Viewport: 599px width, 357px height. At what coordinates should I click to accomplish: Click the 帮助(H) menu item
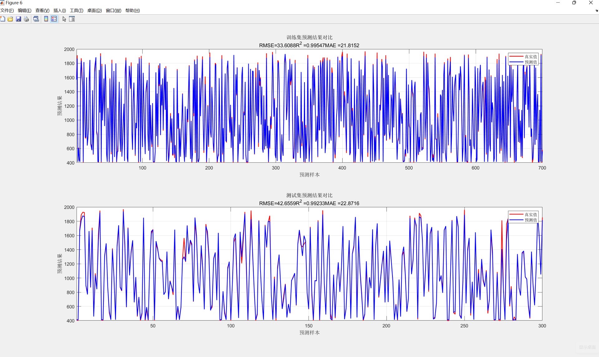pos(132,11)
